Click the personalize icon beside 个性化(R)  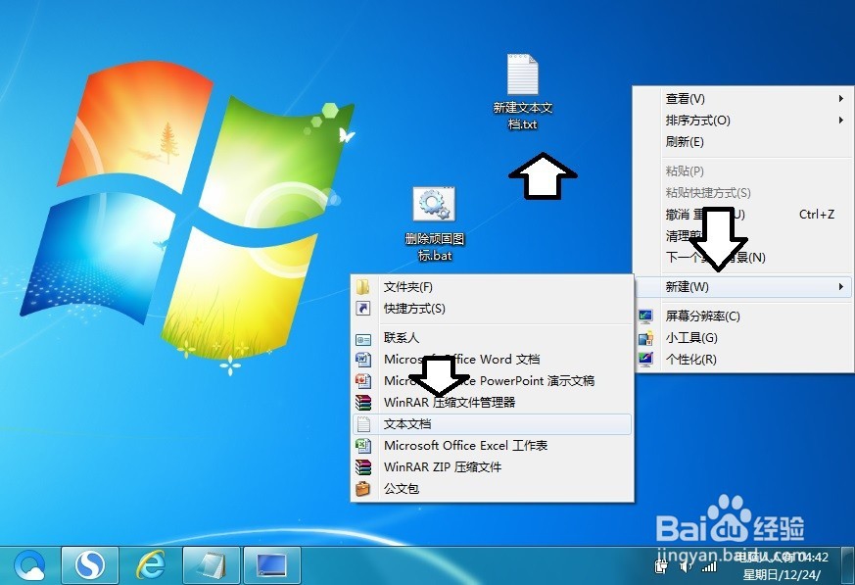click(x=645, y=359)
